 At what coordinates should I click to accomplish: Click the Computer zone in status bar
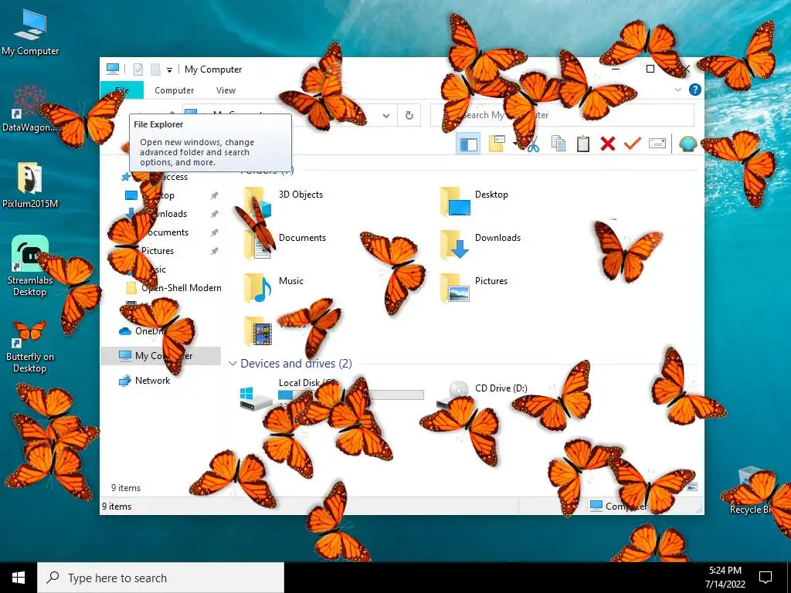pos(619,507)
